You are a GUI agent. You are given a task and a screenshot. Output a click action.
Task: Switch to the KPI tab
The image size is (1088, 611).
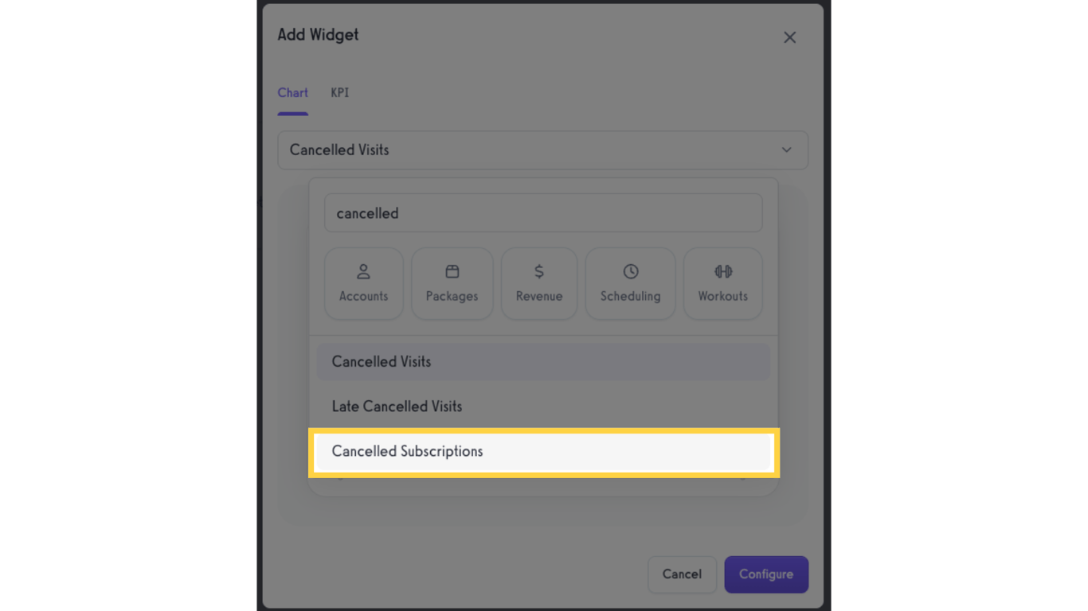(339, 92)
